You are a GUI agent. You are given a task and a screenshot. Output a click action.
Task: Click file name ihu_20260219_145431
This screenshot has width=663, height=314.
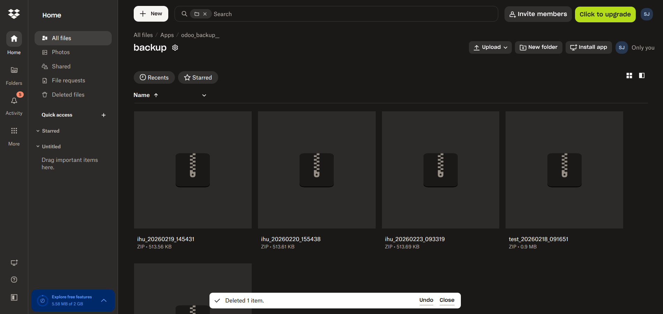pyautogui.click(x=166, y=239)
